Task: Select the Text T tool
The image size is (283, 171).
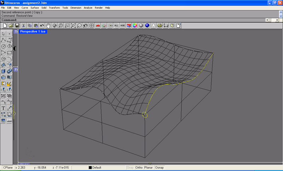Action: tap(3, 108)
